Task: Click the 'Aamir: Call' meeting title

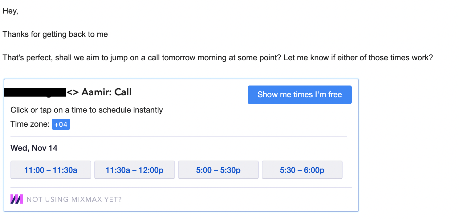Action: tap(106, 92)
